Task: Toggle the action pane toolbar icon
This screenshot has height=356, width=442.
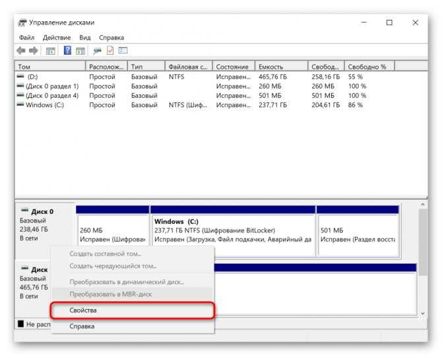Action: click(80, 51)
